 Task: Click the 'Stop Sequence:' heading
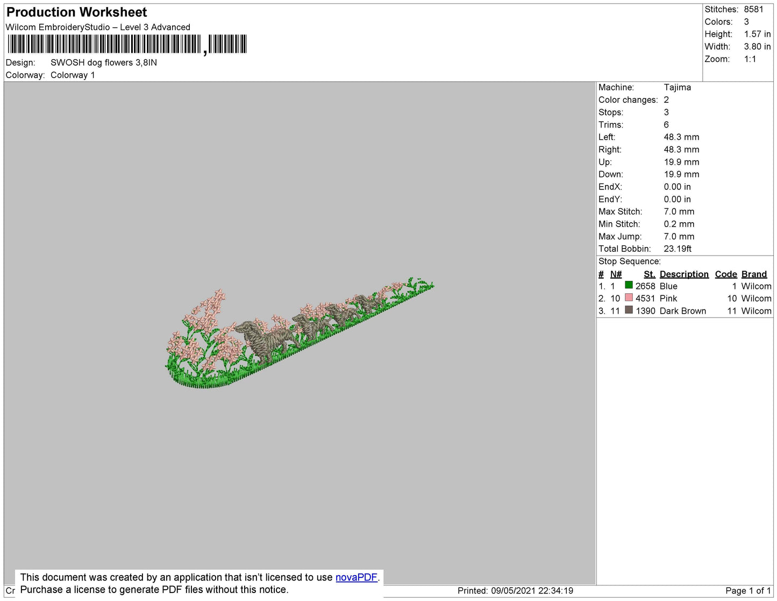629,261
